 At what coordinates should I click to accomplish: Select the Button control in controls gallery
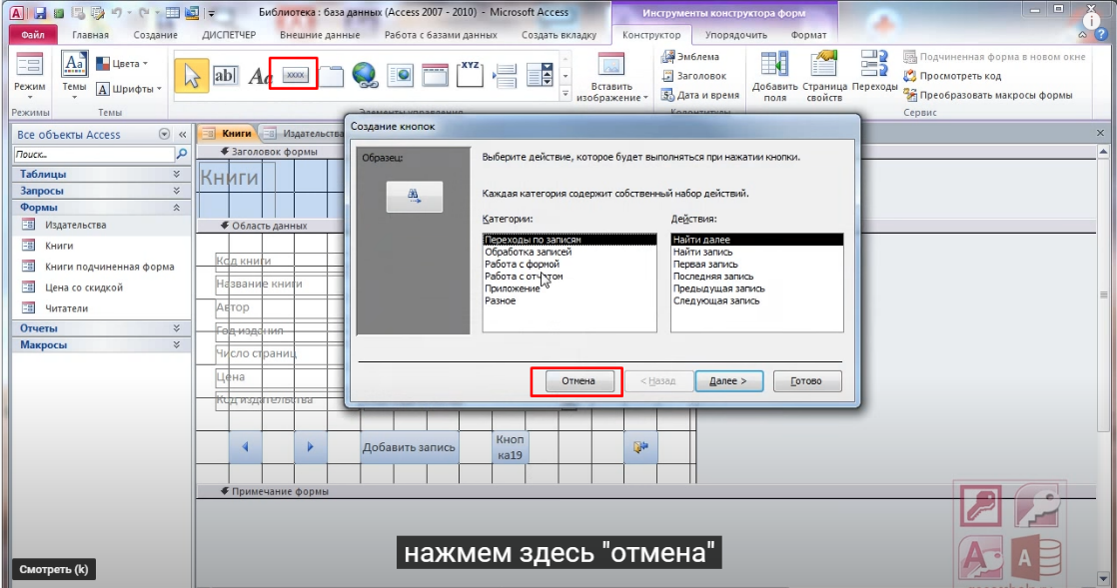[295, 75]
